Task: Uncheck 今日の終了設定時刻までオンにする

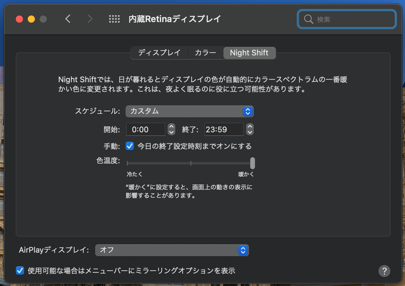Action: coord(130,146)
